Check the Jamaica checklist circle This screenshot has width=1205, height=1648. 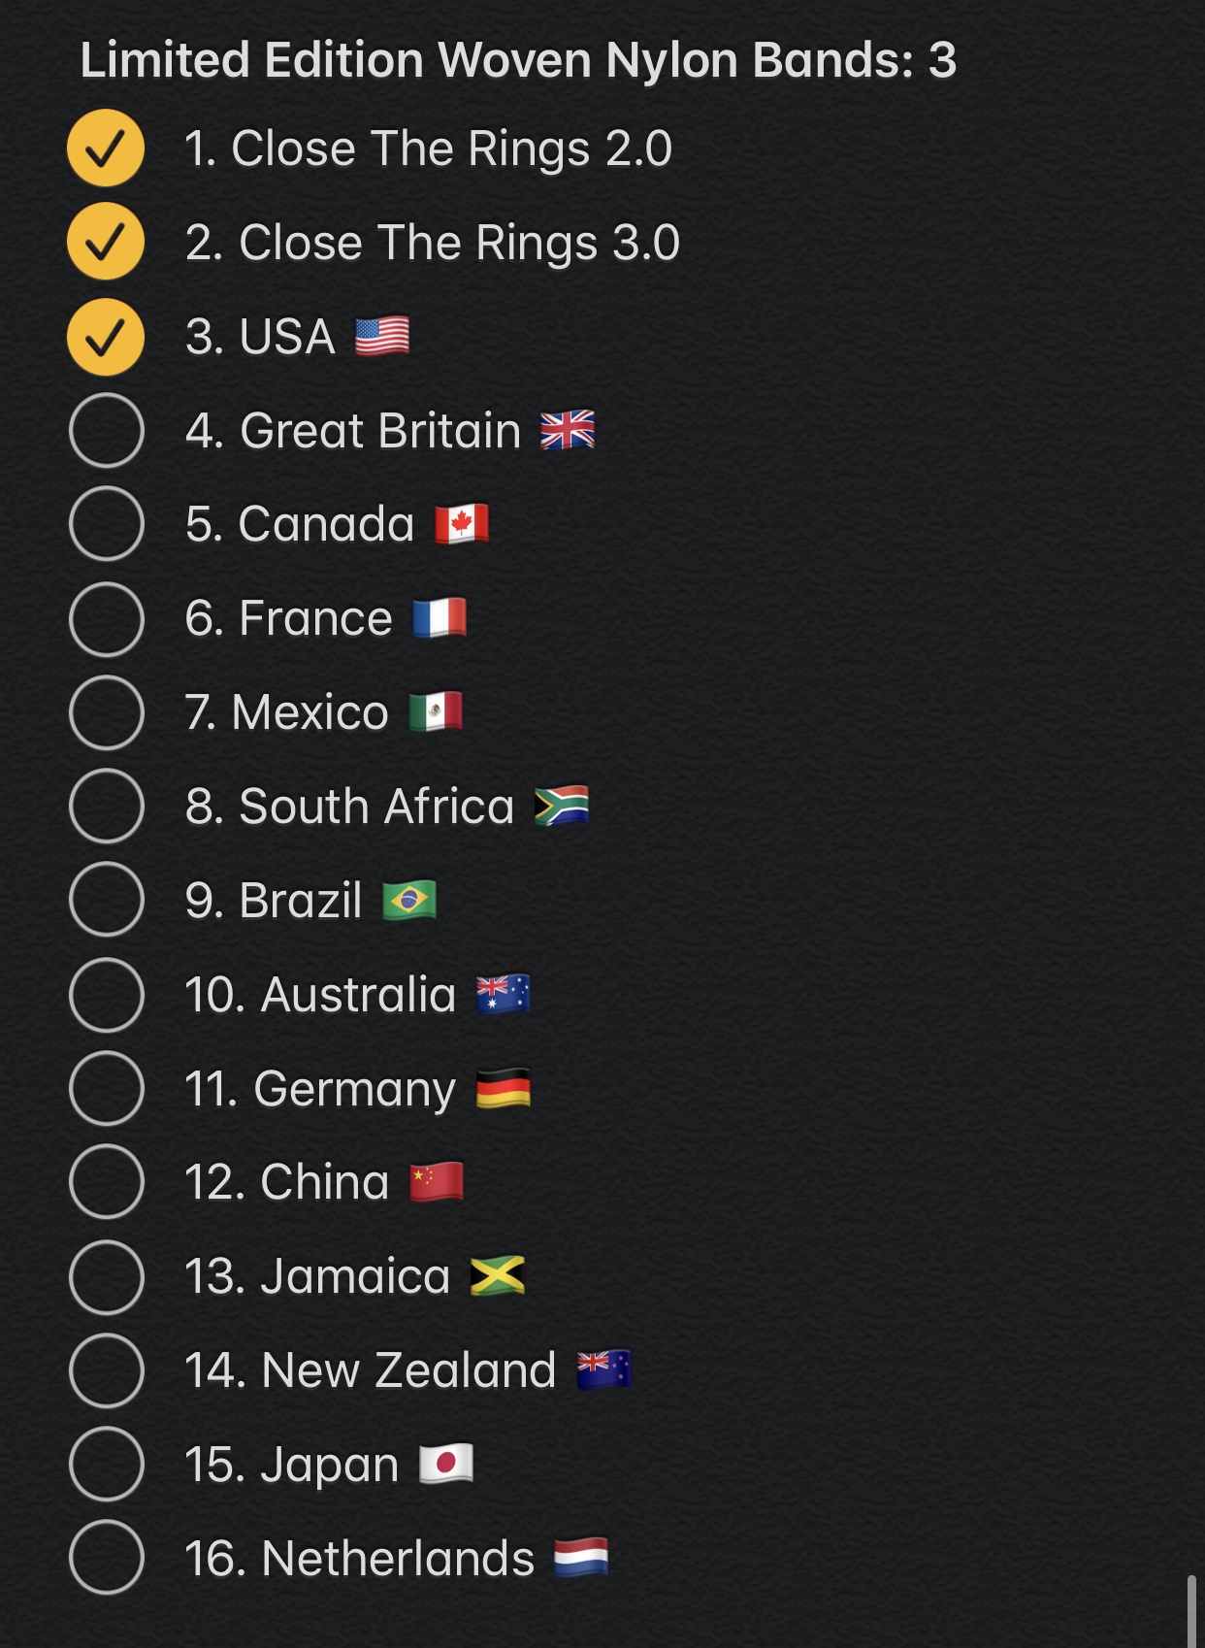coord(106,1276)
